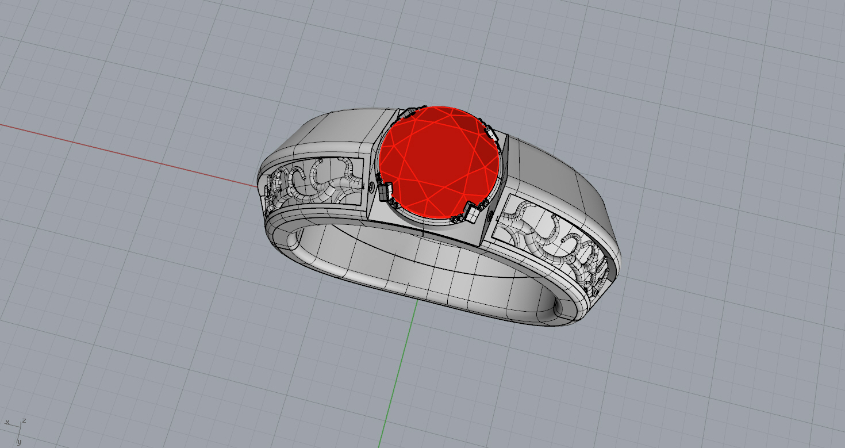Select the left filigree scroll panel

[314, 183]
